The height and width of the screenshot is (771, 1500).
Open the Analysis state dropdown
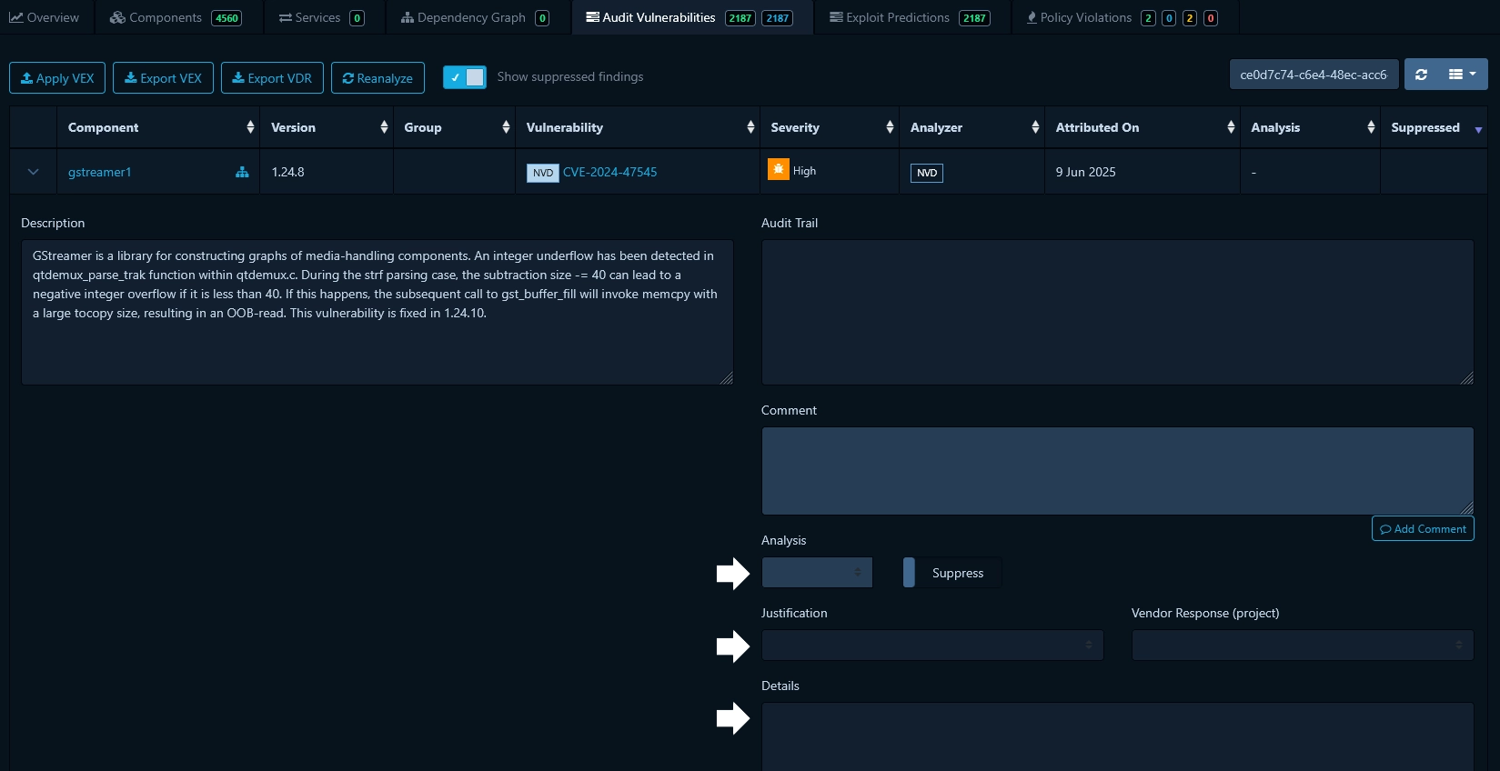(817, 573)
